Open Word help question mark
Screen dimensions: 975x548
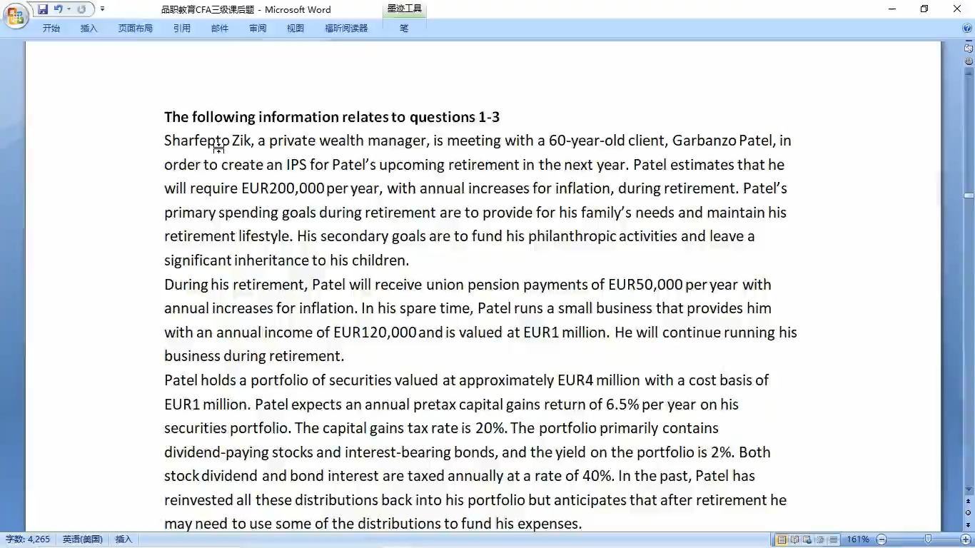(x=967, y=29)
